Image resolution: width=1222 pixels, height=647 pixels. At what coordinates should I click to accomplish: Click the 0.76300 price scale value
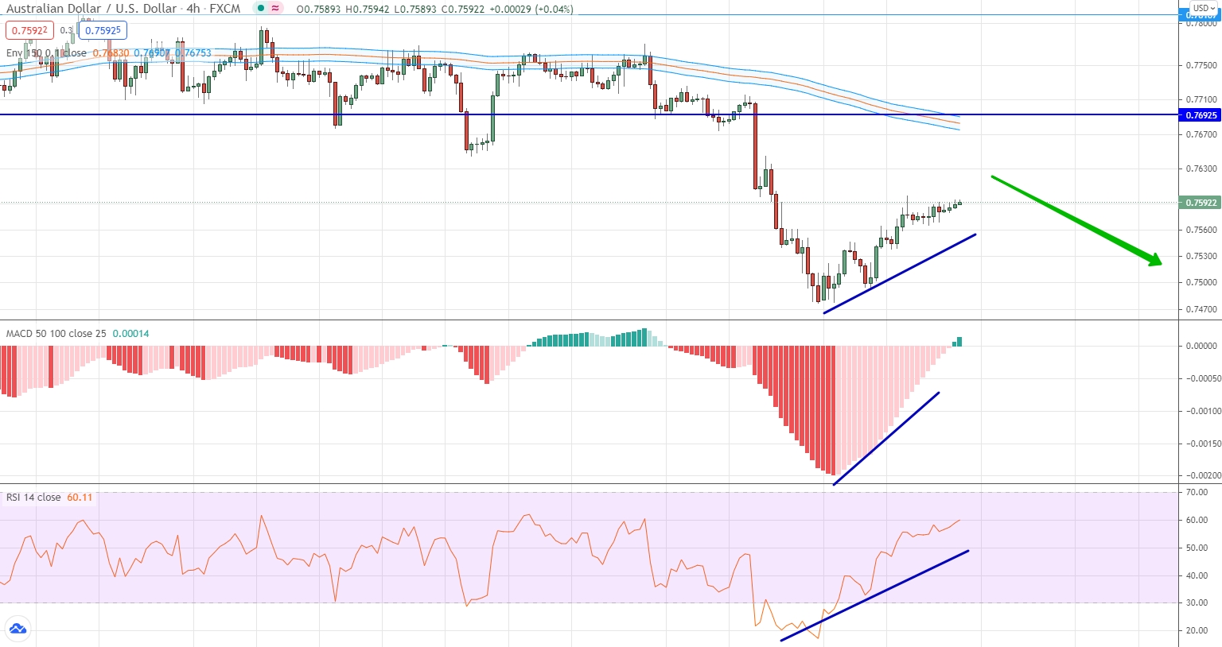coord(1201,169)
